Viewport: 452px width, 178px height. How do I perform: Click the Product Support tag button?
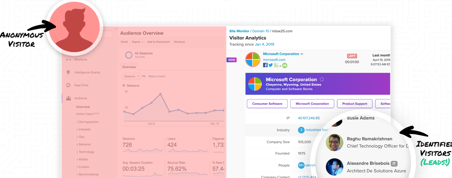355,104
